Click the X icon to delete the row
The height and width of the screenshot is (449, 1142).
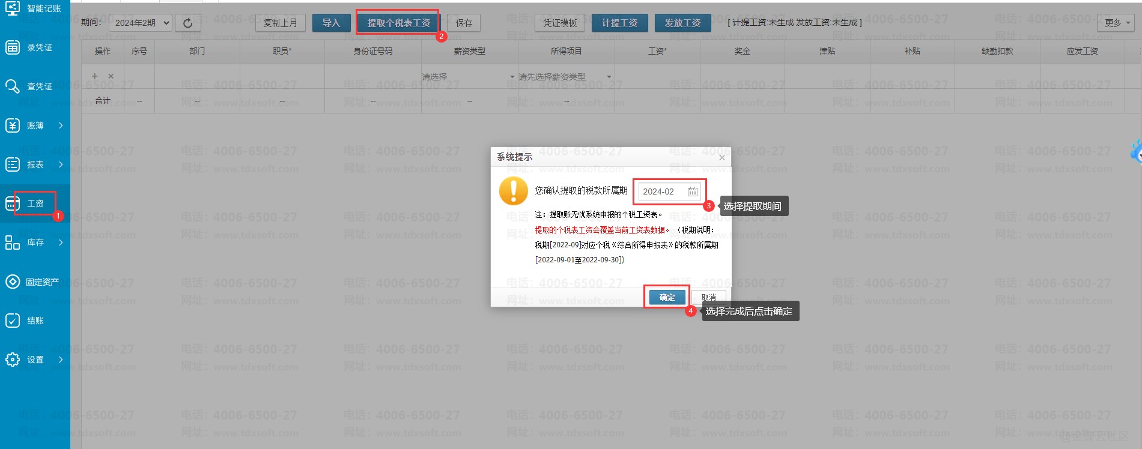pyautogui.click(x=111, y=76)
